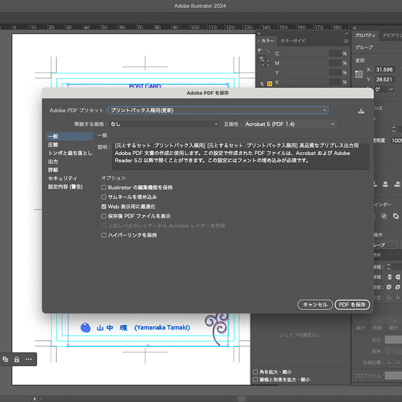
Task: Open the 互換性 Acrobat 5 dropdown
Action: [x=289, y=124]
